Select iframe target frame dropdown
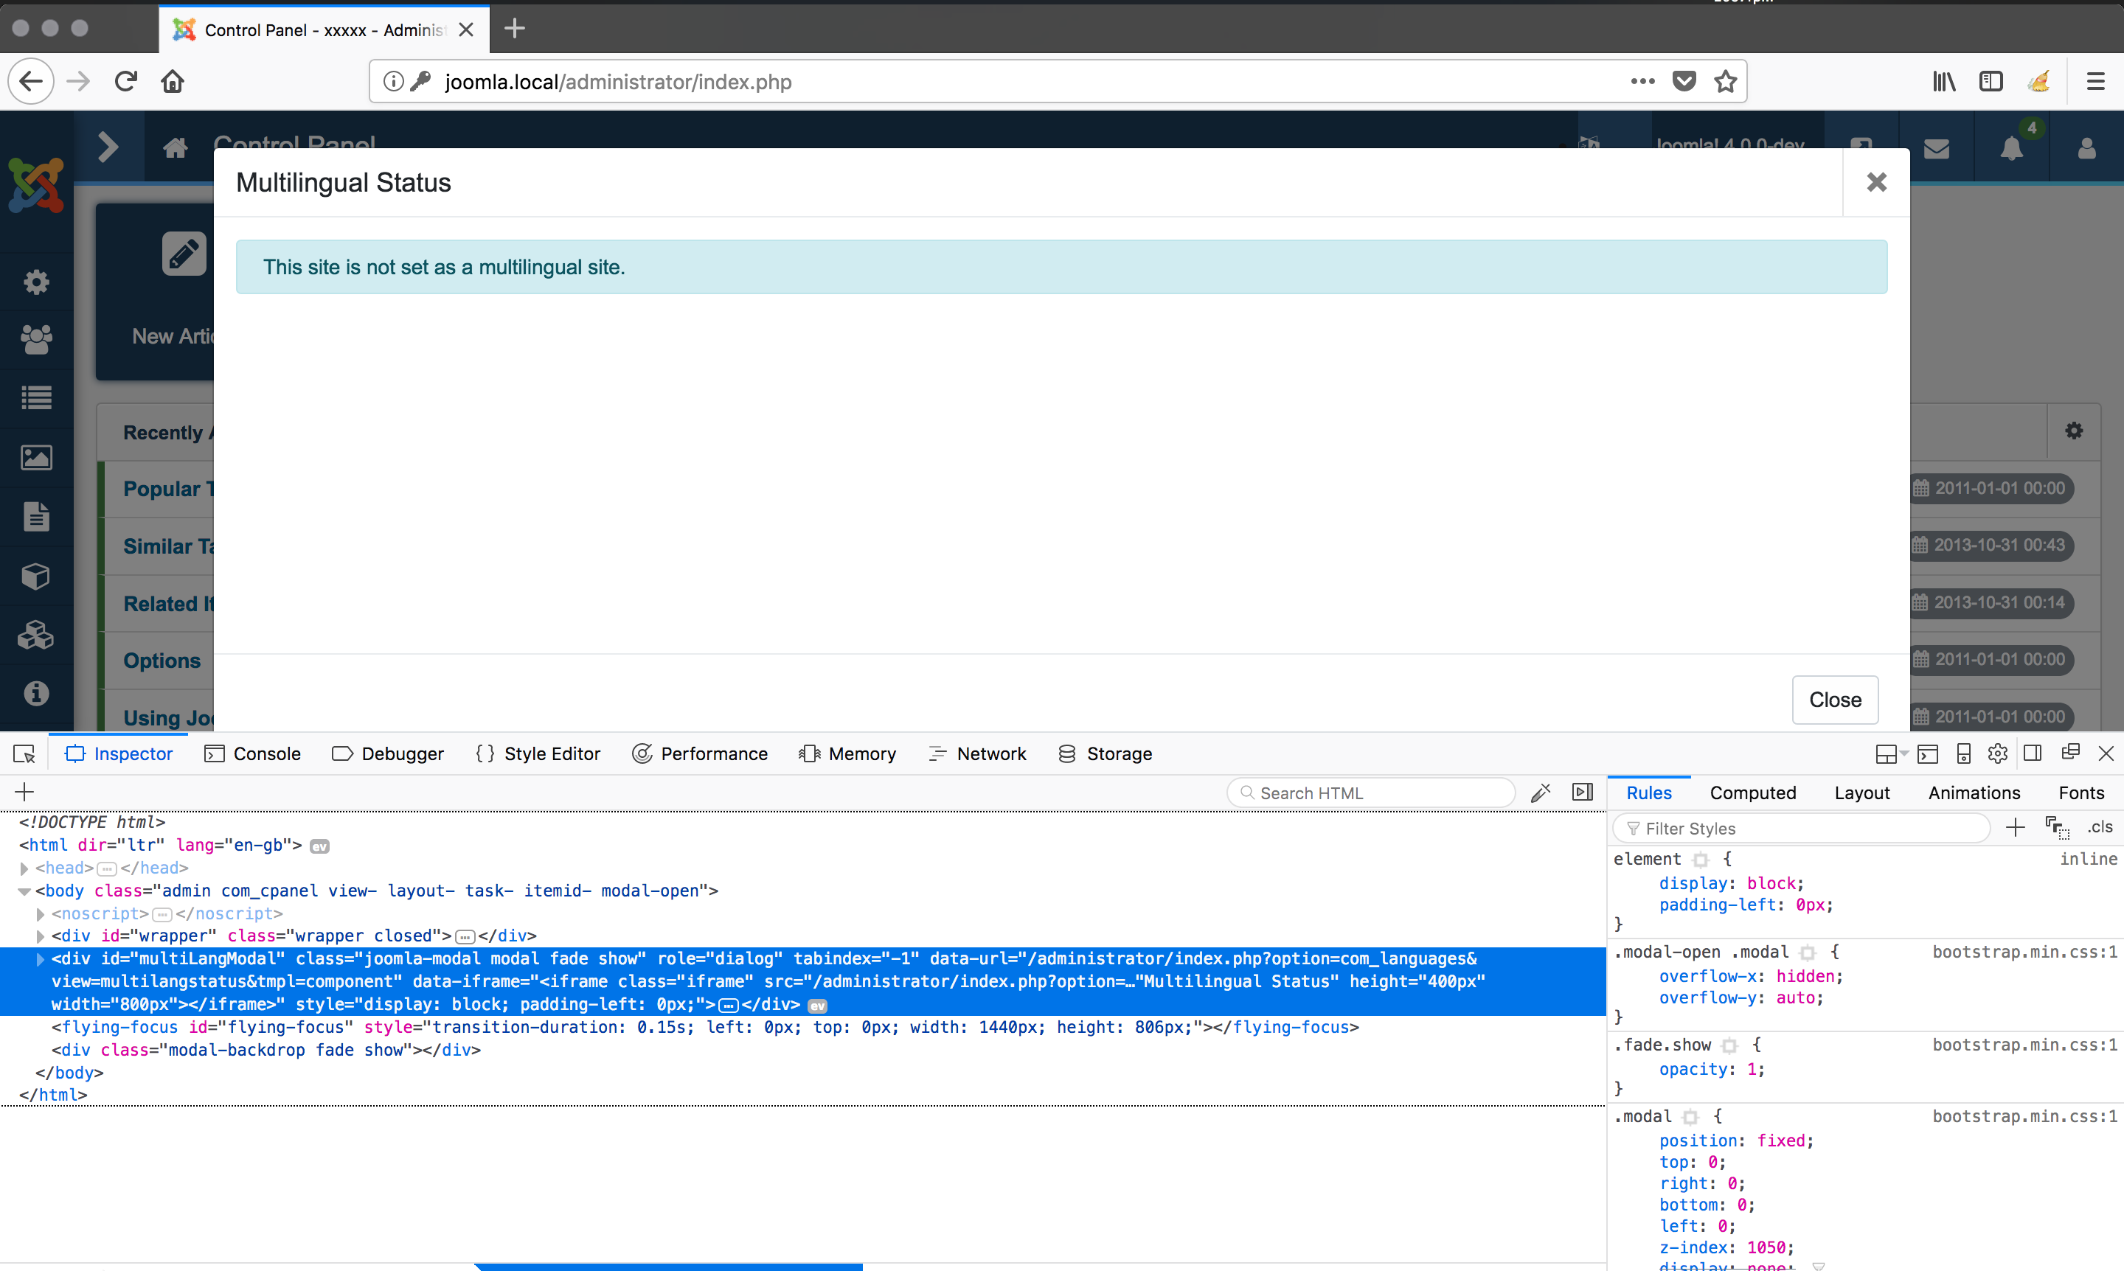The image size is (2124, 1271). point(1891,753)
